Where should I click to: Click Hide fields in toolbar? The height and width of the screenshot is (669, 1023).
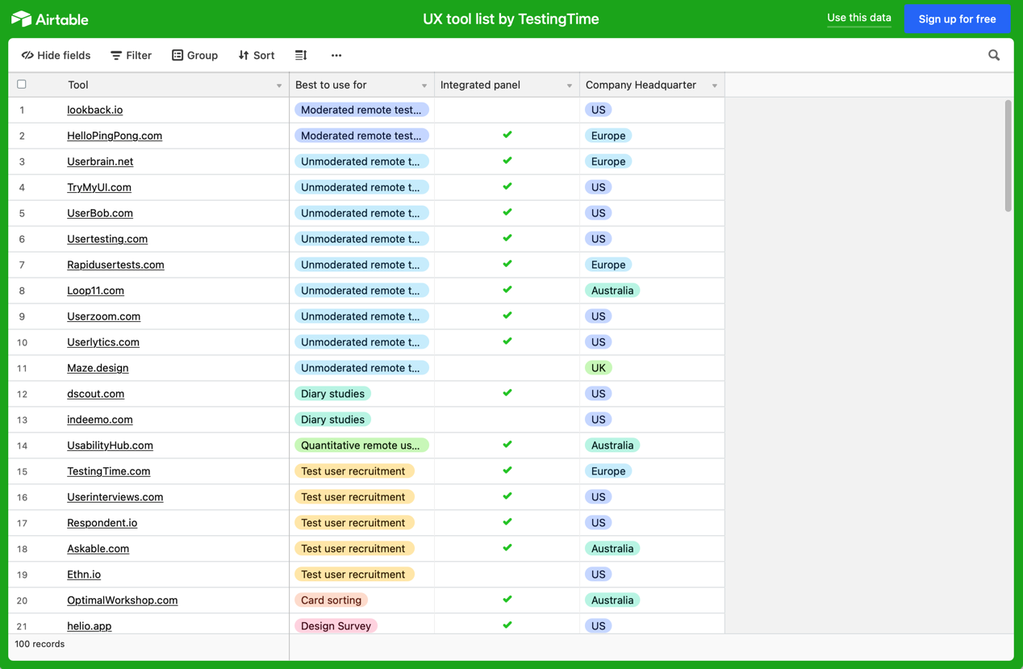pos(56,56)
